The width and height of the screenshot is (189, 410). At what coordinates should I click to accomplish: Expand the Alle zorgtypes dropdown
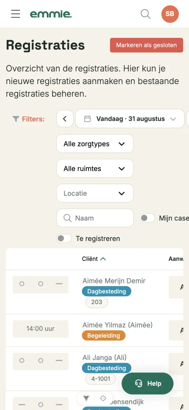click(95, 144)
